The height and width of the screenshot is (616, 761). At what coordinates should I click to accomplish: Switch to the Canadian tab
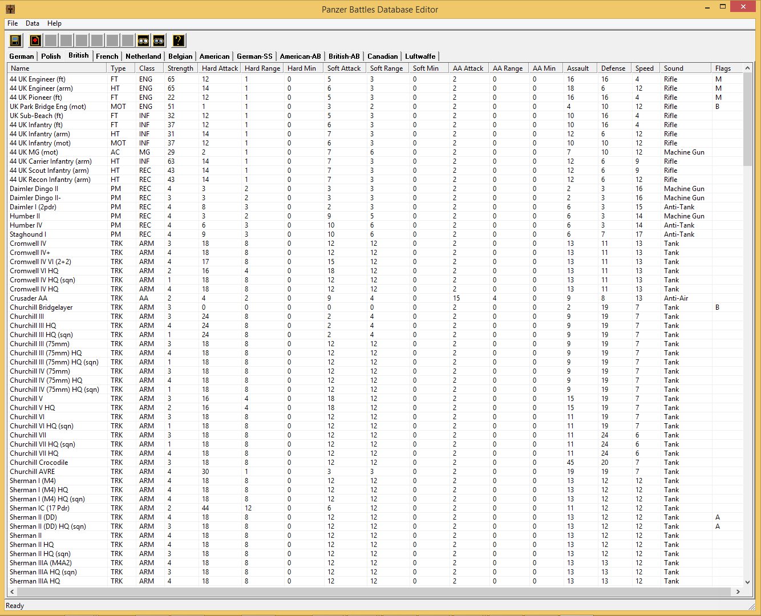tap(382, 56)
